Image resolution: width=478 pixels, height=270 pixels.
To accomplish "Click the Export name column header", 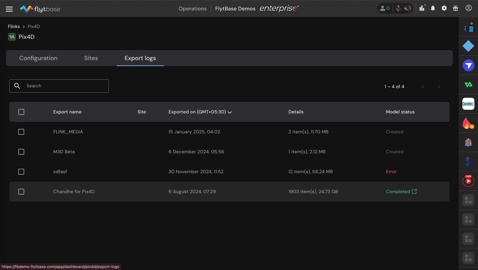I will coord(67,112).
